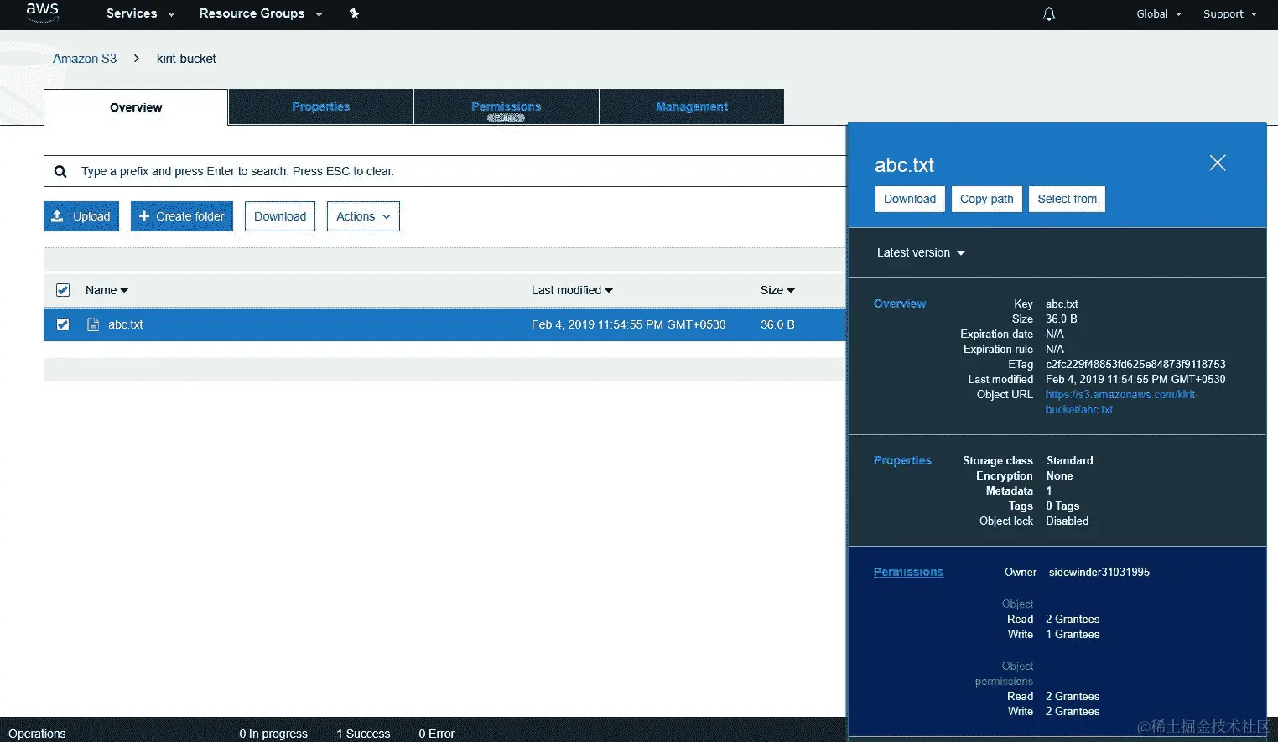
Task: Click the ETag value text
Action: click(x=1135, y=364)
